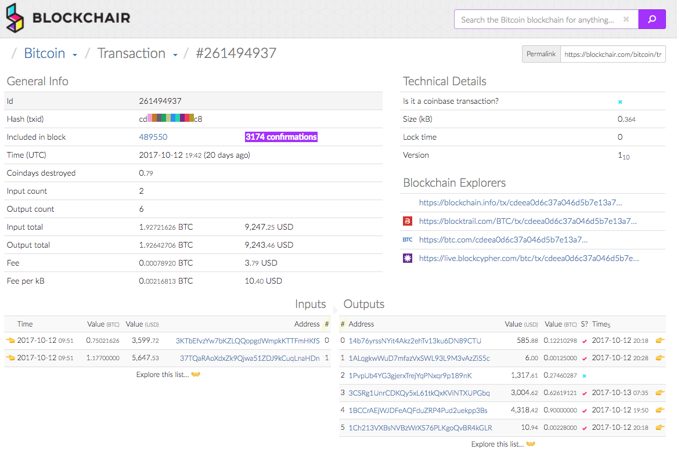
Task: Explore the full outputs list
Action: coord(503,444)
